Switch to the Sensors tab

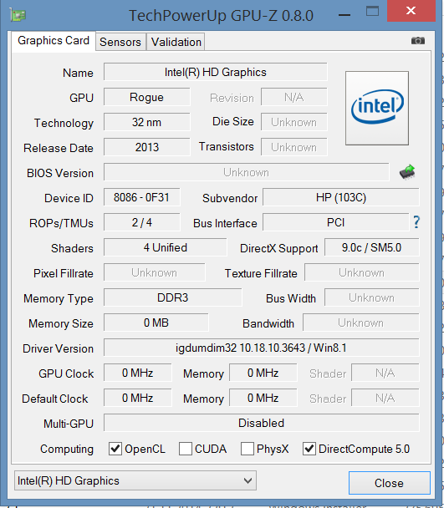(x=120, y=42)
